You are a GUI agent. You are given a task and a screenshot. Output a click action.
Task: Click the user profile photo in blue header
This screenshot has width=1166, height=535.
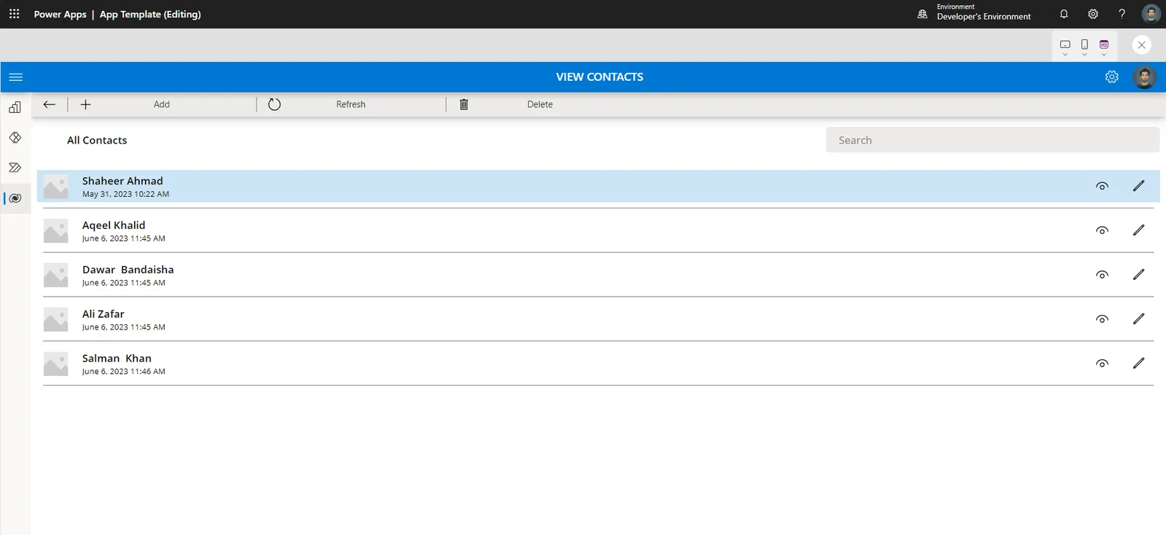tap(1145, 77)
